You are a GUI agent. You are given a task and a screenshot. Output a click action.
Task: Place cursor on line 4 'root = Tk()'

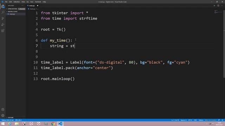pyautogui.click(x=53, y=29)
